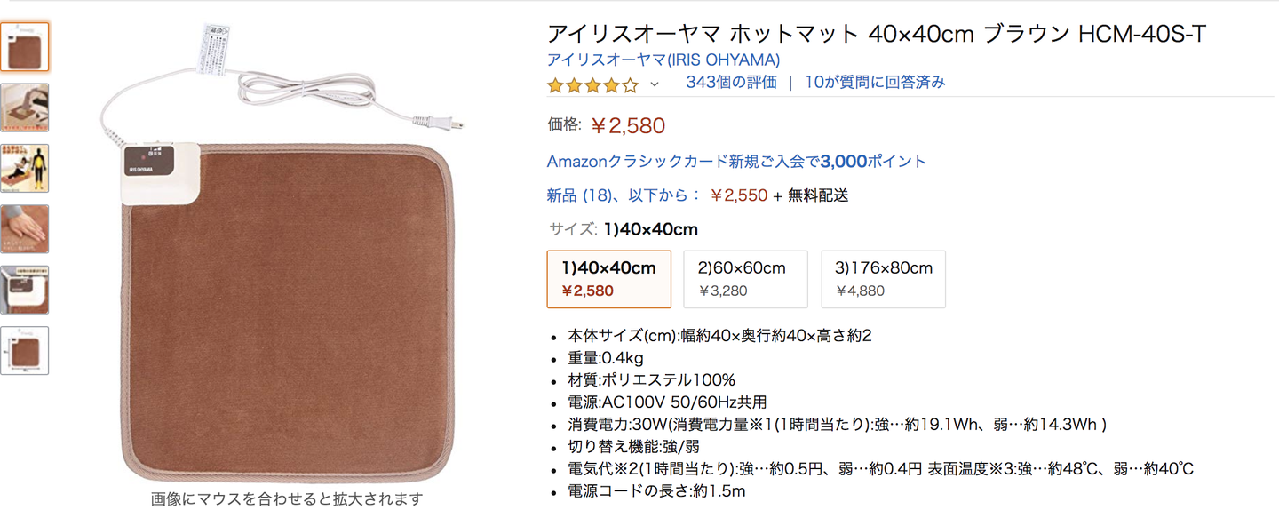Open Amazonクラシックカード 3,000ポイント offer link

tap(736, 162)
